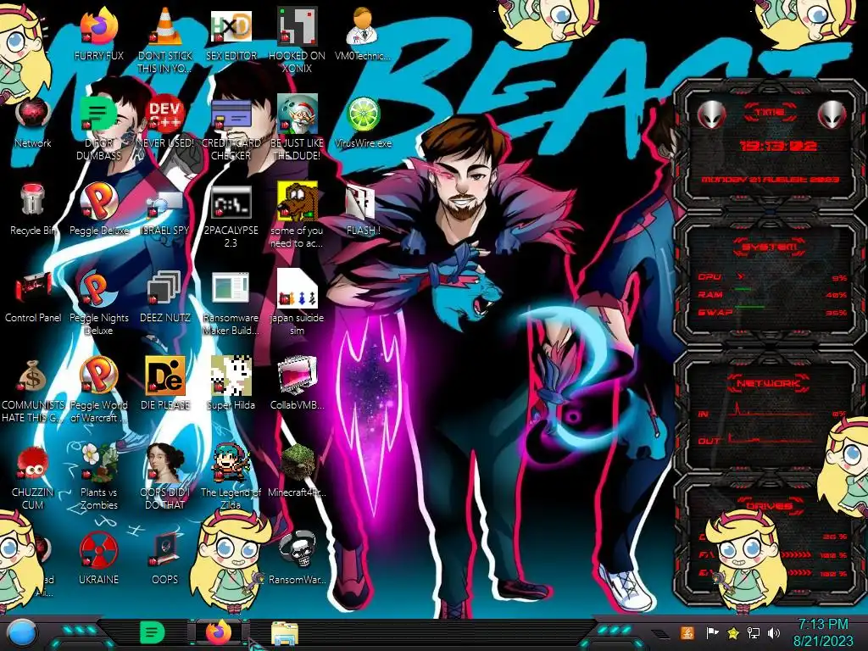Click the widget date monday 21 august 2023
Screen dimensions: 868x651
770,180
